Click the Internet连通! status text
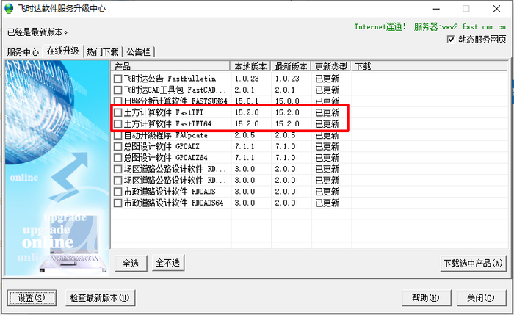 380,27
